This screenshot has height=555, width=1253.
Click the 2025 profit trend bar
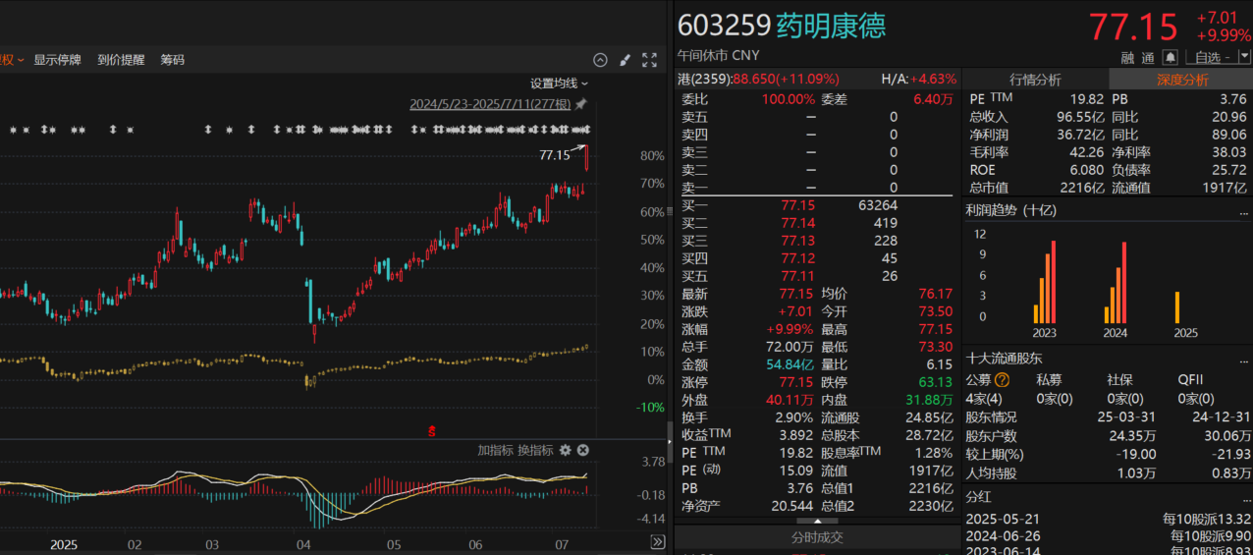(1177, 307)
